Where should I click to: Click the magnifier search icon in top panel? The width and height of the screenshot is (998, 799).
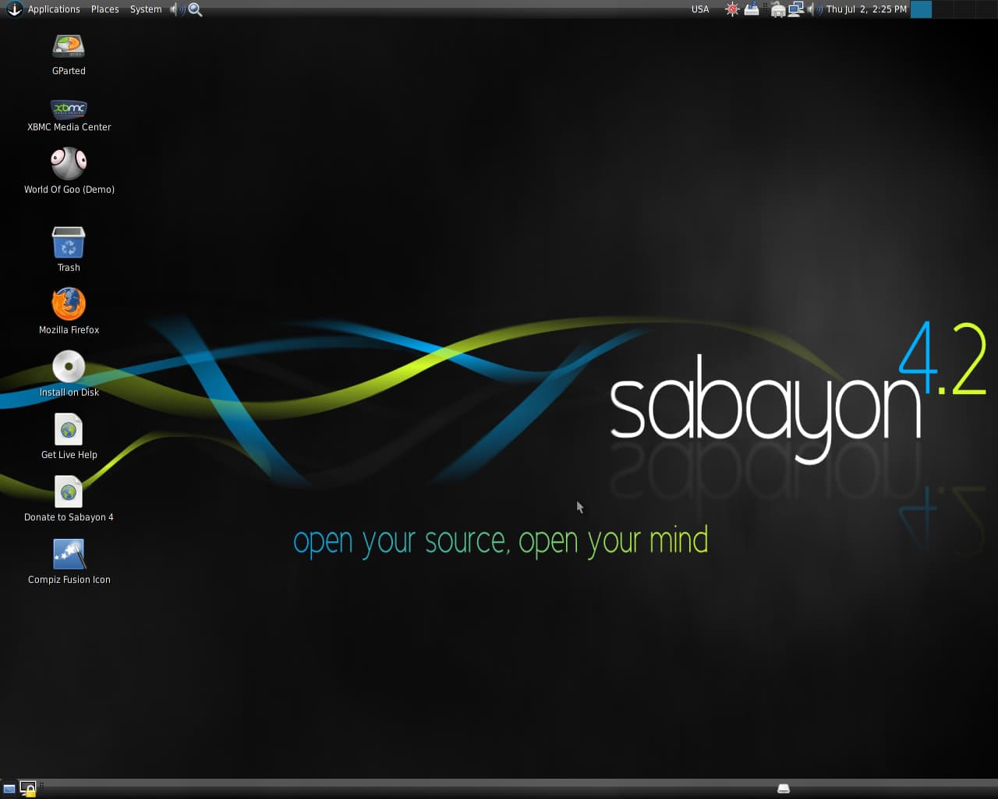click(x=194, y=9)
